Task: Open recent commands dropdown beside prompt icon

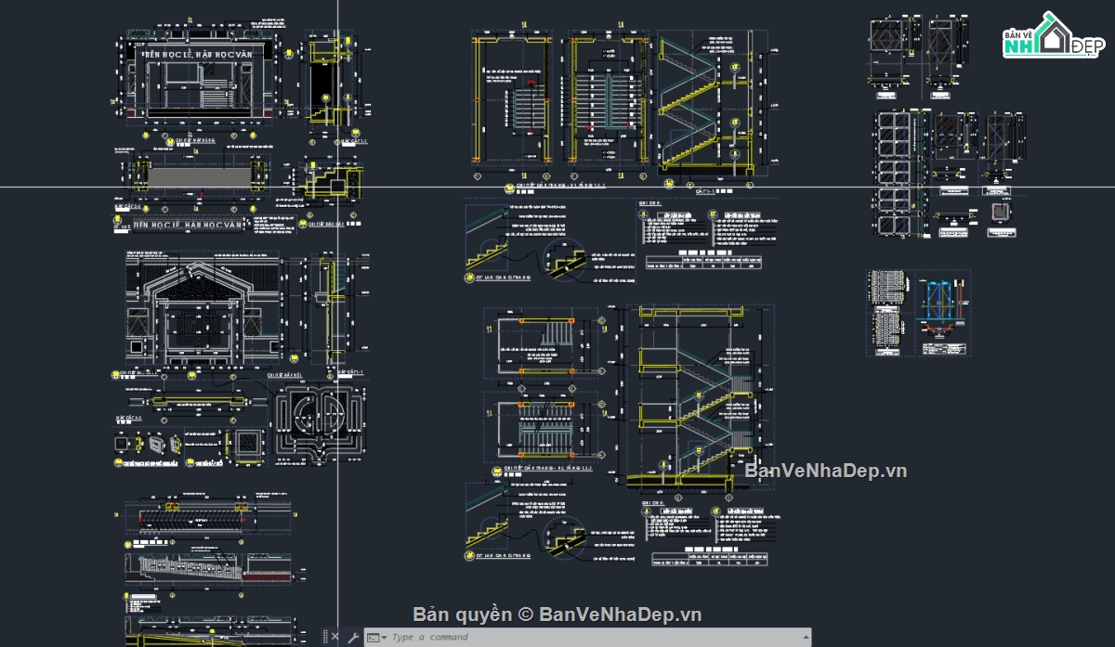Action: pyautogui.click(x=384, y=638)
